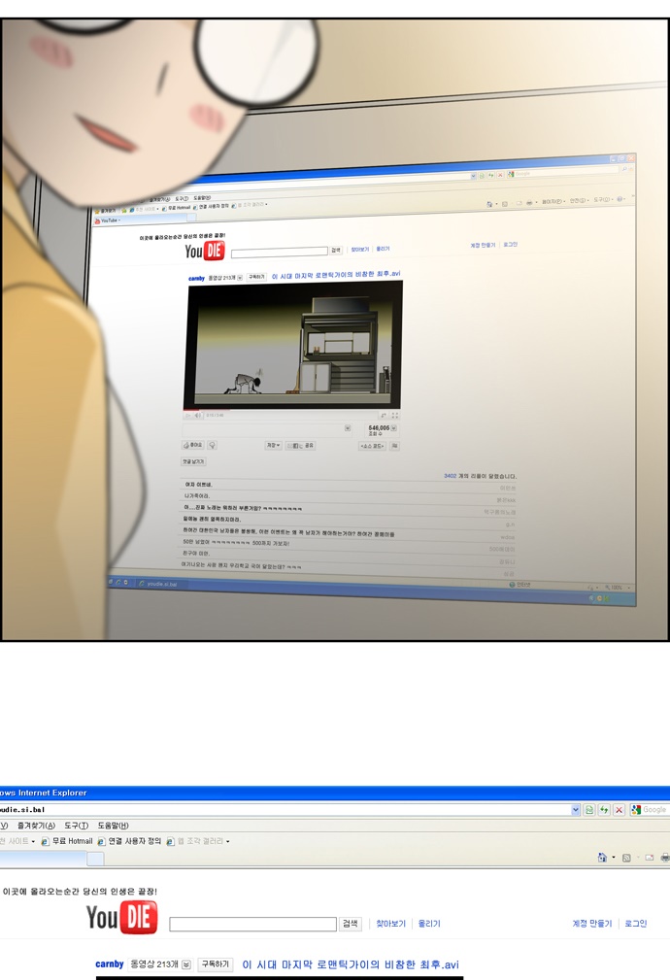The image size is (670, 980).
Task: Click 구독하기 button in close-up browser
Action: [215, 964]
